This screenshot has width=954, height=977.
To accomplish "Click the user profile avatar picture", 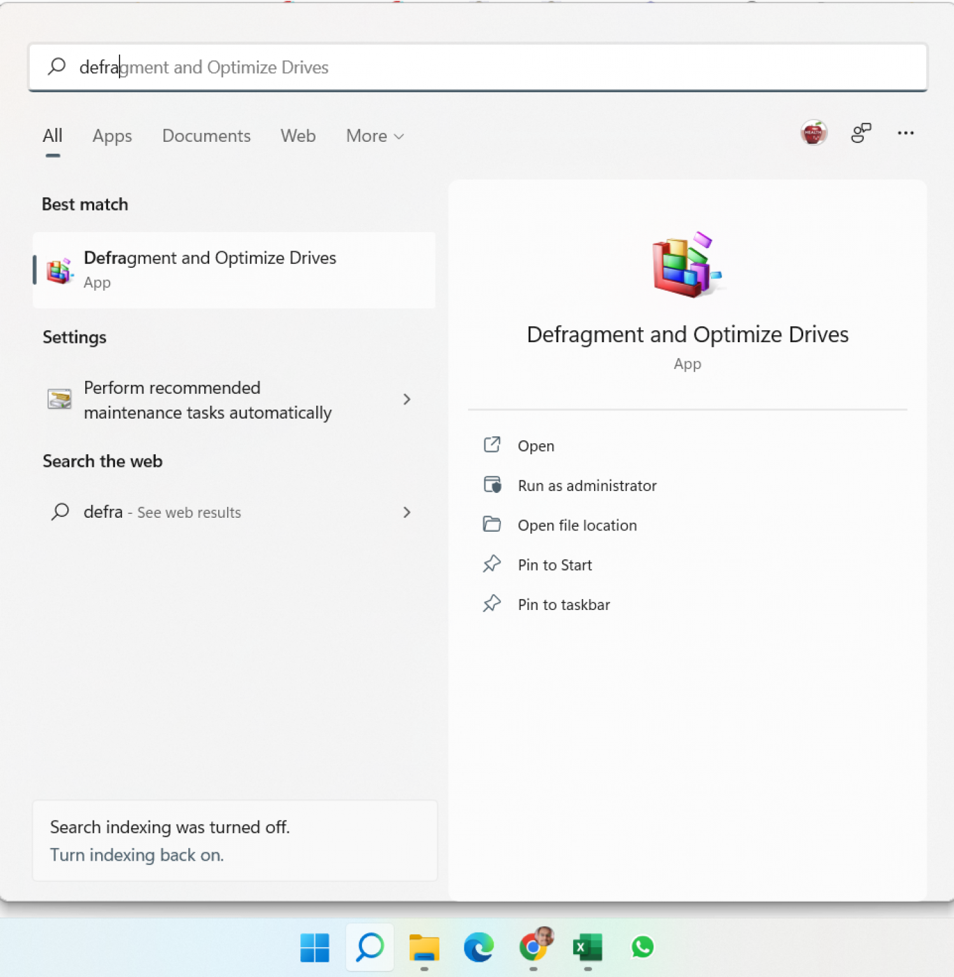I will (x=813, y=133).
